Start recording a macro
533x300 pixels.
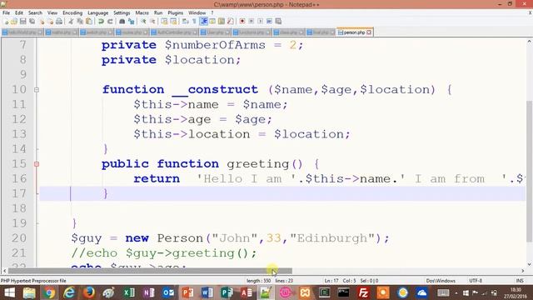tap(242, 21)
